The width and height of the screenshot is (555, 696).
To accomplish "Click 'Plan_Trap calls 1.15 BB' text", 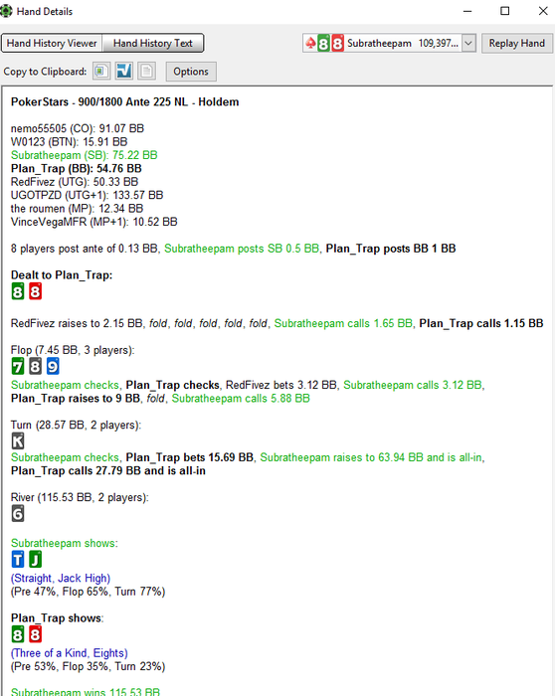I will [480, 323].
